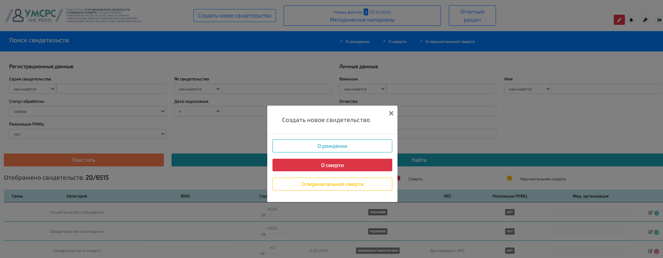Expand Статус обработки dropdown

pos(88,111)
